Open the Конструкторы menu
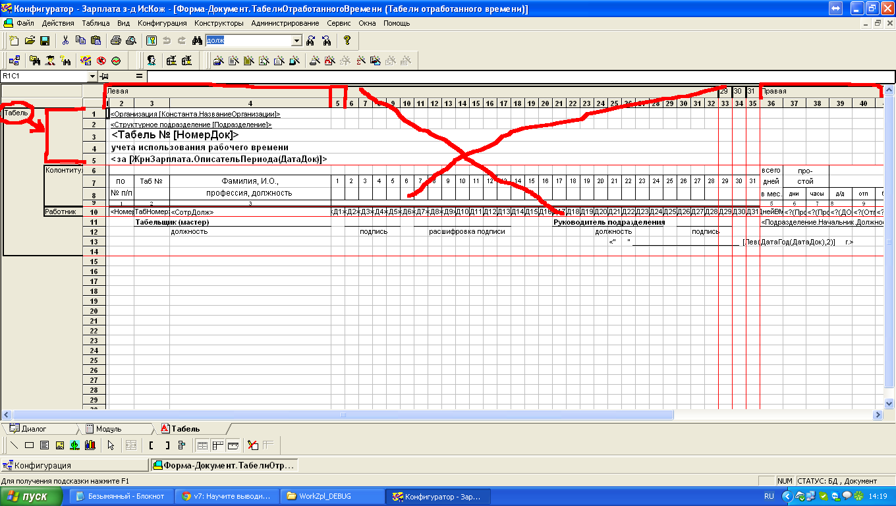896x506 pixels. [219, 23]
